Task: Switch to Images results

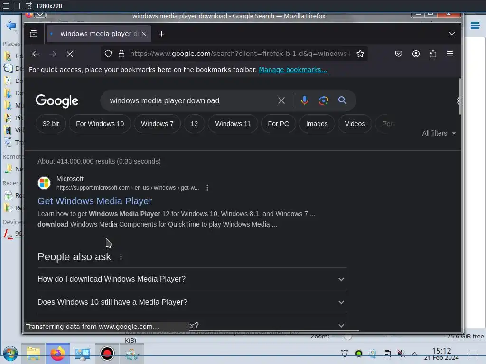Action: [x=317, y=124]
